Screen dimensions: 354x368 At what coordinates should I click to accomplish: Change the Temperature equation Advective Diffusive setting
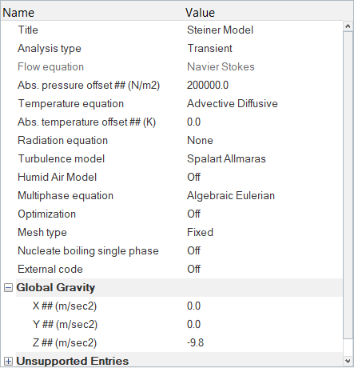click(x=232, y=103)
